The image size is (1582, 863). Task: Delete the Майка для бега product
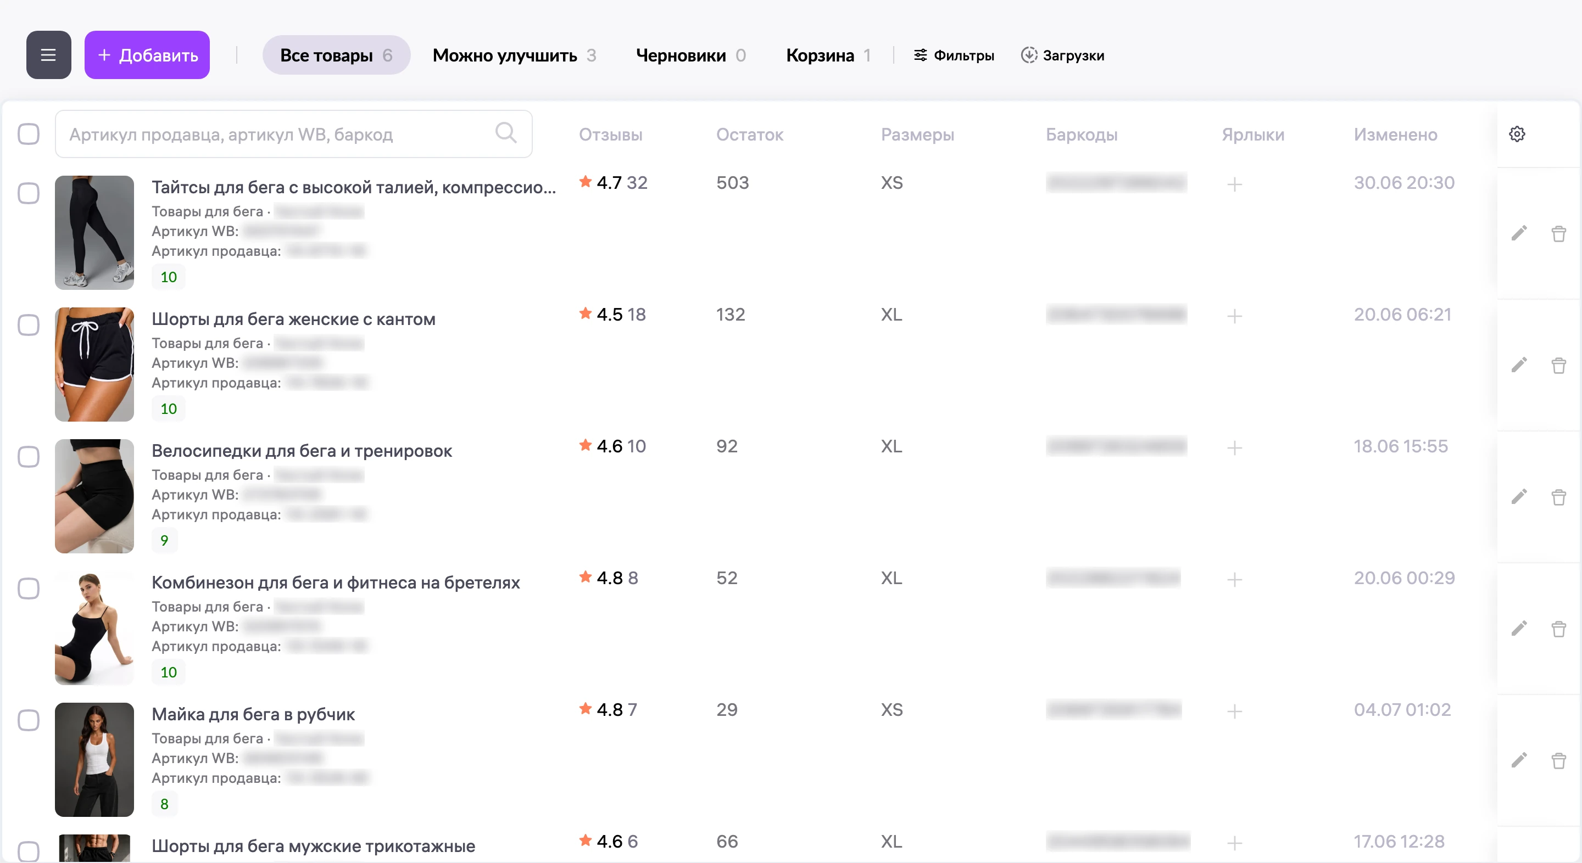point(1558,760)
